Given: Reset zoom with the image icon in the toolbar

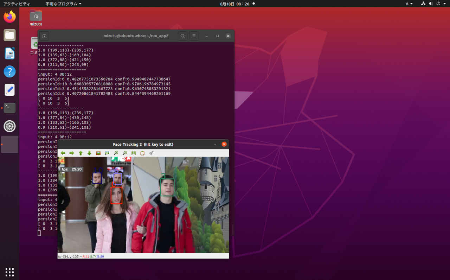Looking at the screenshot, I should tap(98, 153).
